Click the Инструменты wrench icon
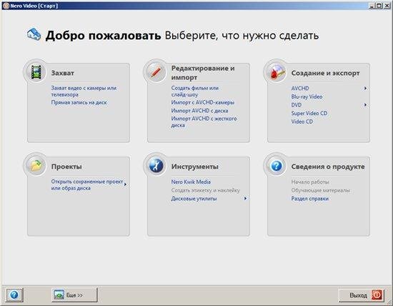Viewport: 393px width, 306px height. [156, 166]
